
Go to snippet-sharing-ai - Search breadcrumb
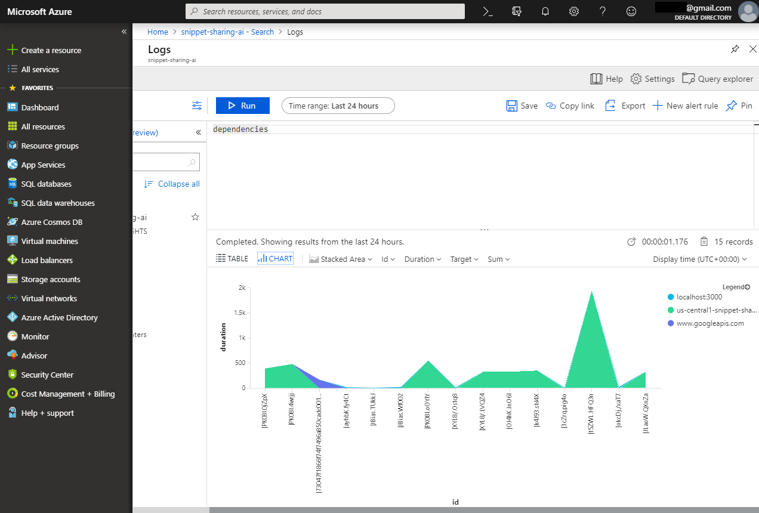pyautogui.click(x=227, y=32)
